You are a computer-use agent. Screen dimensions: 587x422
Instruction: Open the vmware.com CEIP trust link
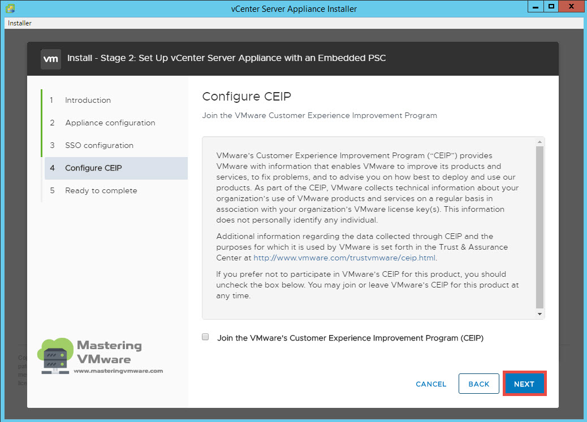(344, 258)
